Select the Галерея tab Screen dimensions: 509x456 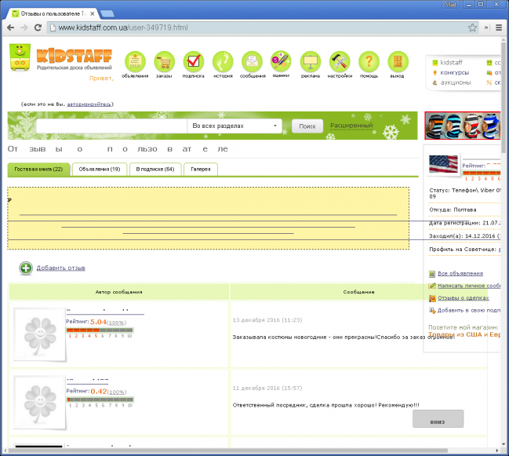click(202, 170)
